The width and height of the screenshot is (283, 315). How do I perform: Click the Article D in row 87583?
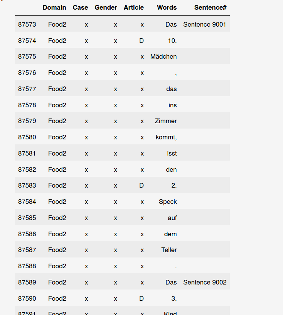[x=141, y=185]
